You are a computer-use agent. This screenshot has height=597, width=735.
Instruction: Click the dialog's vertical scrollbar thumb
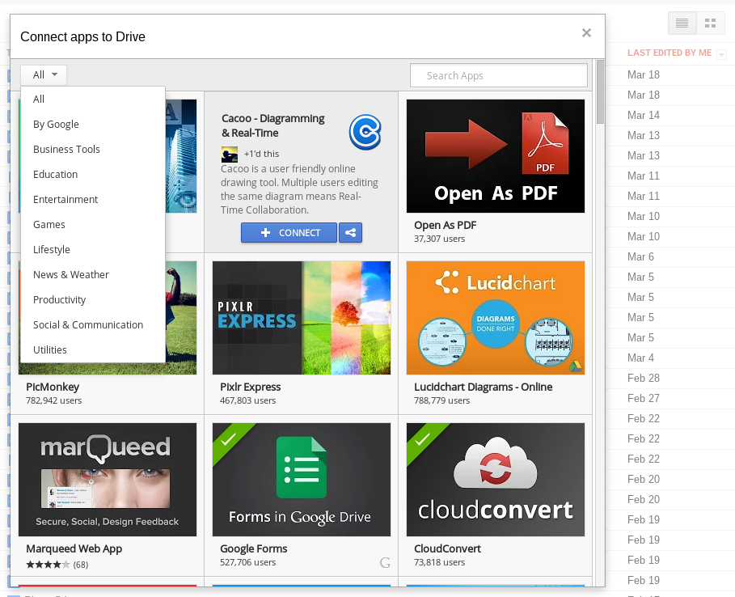click(x=600, y=92)
